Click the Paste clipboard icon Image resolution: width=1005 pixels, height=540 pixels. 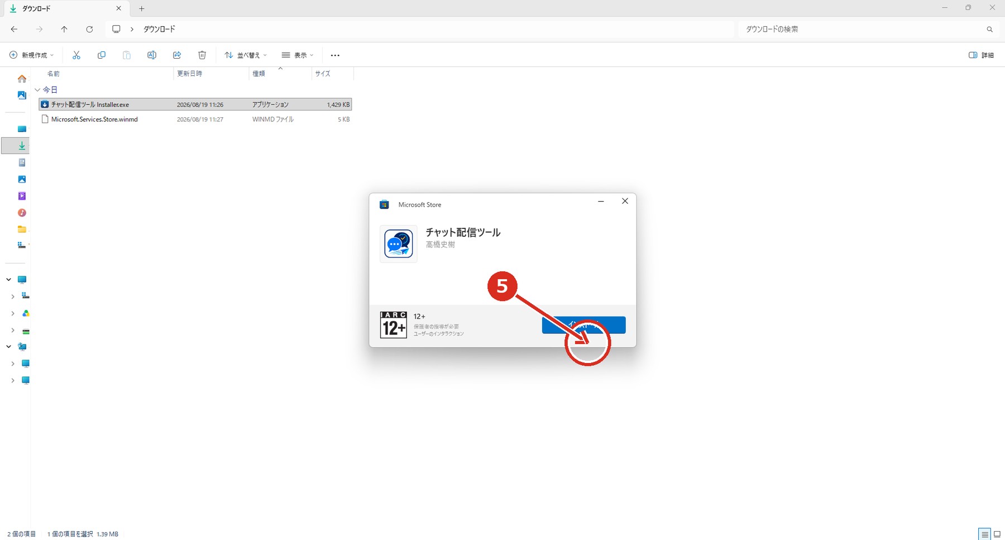pyautogui.click(x=127, y=55)
